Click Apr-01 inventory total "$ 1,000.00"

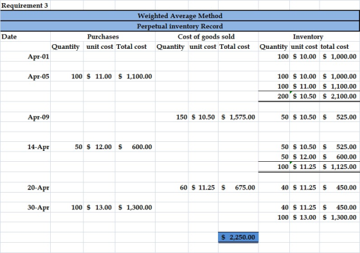point(339,57)
